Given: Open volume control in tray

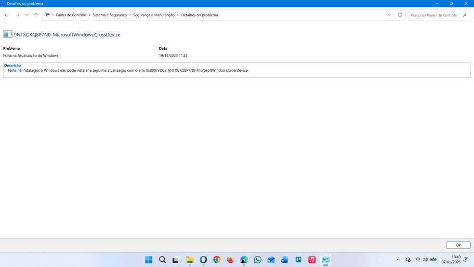Looking at the screenshot, I should (425, 259).
